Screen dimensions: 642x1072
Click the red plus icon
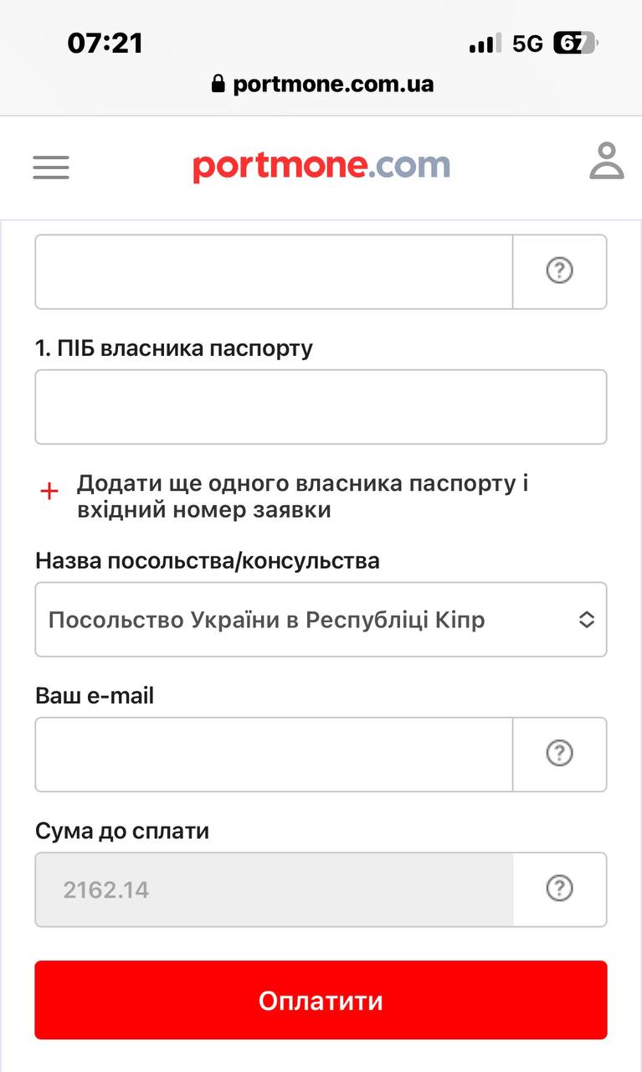point(49,491)
